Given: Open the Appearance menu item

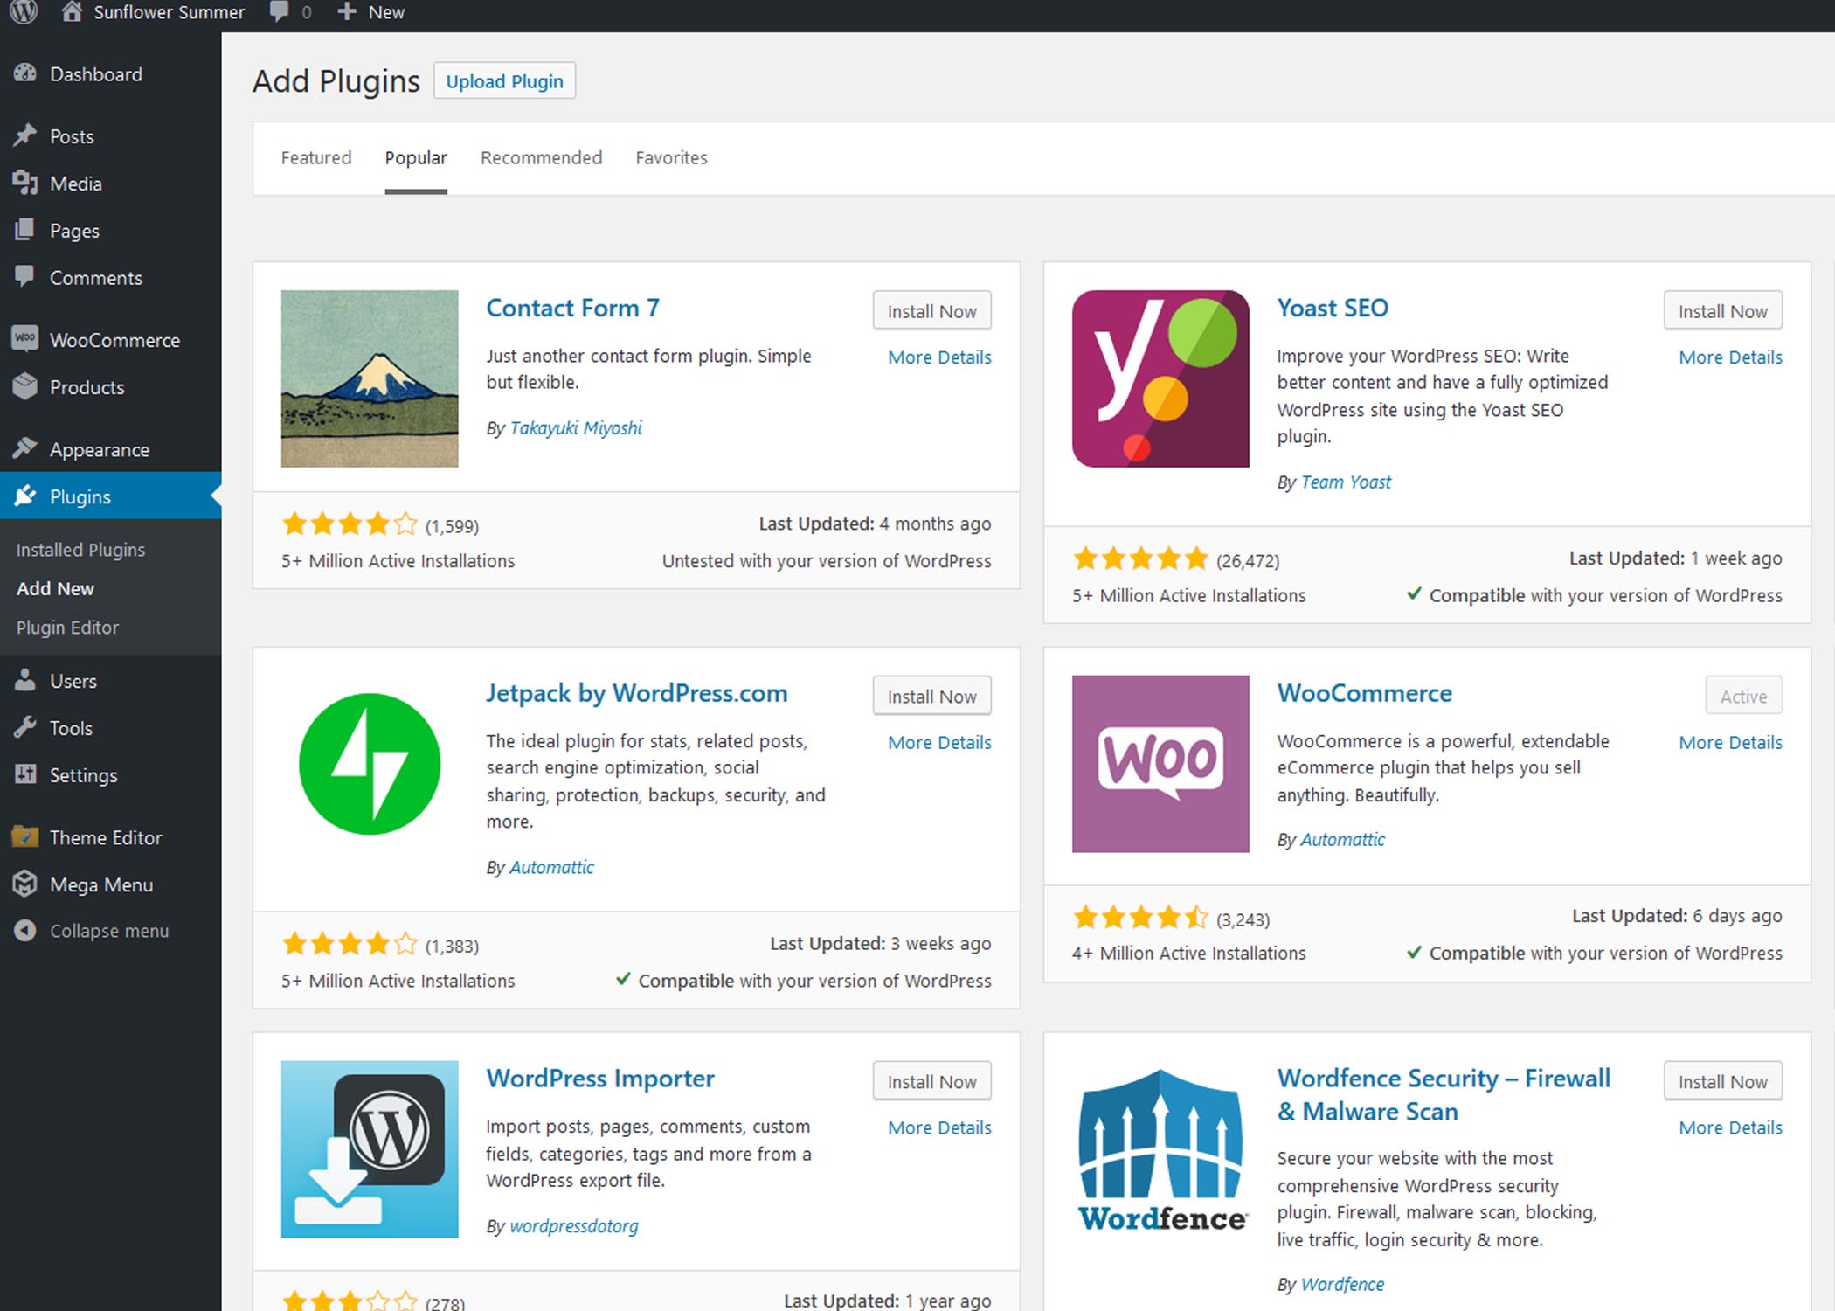Looking at the screenshot, I should (x=111, y=449).
